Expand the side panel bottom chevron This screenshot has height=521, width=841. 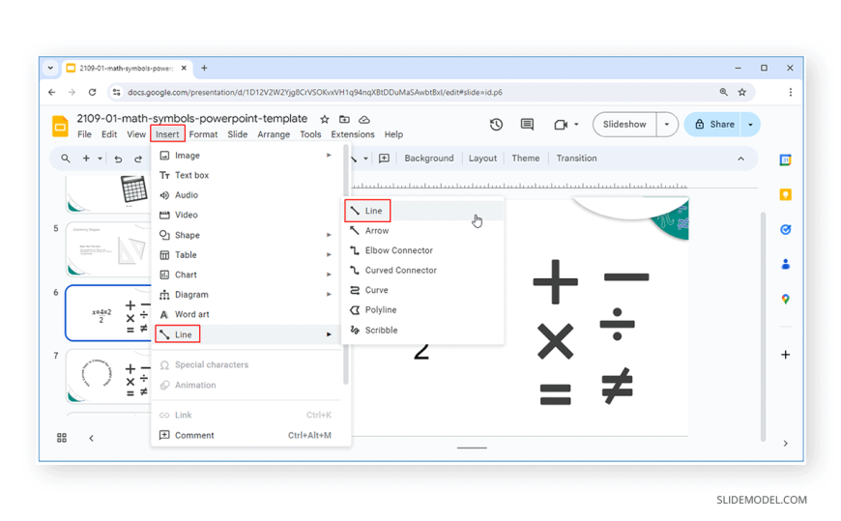coord(785,444)
